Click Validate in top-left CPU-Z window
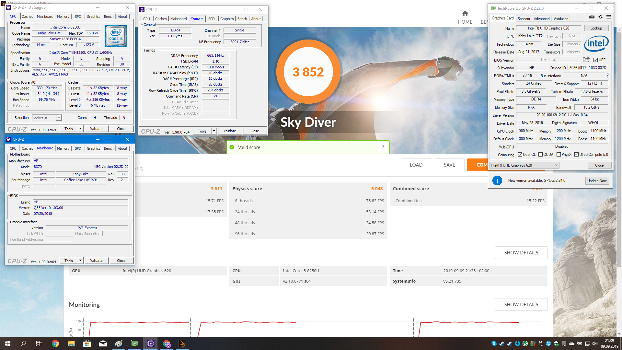This screenshot has height=350, width=622. click(x=96, y=129)
